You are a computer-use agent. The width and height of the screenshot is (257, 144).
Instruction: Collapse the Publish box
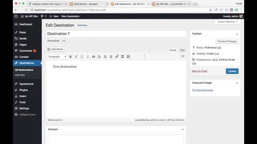[x=237, y=34]
